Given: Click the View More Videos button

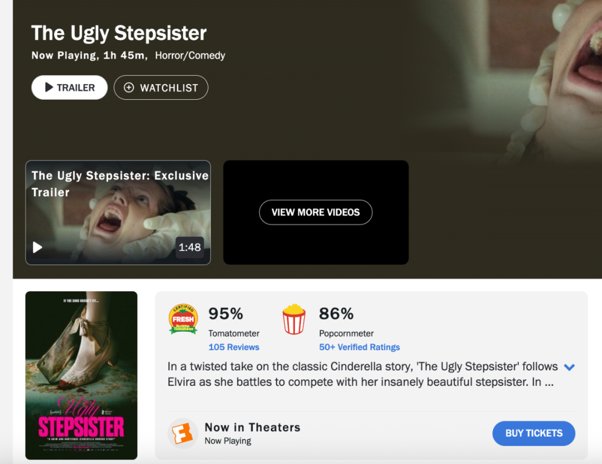Looking at the screenshot, I should 315,212.
